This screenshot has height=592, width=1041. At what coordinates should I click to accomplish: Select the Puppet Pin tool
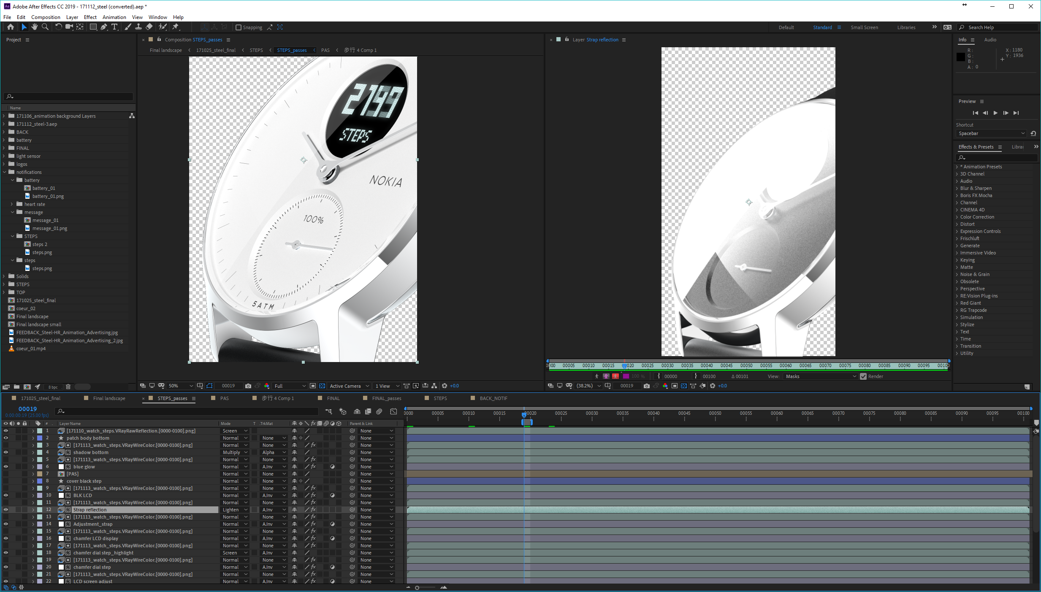[x=176, y=27]
